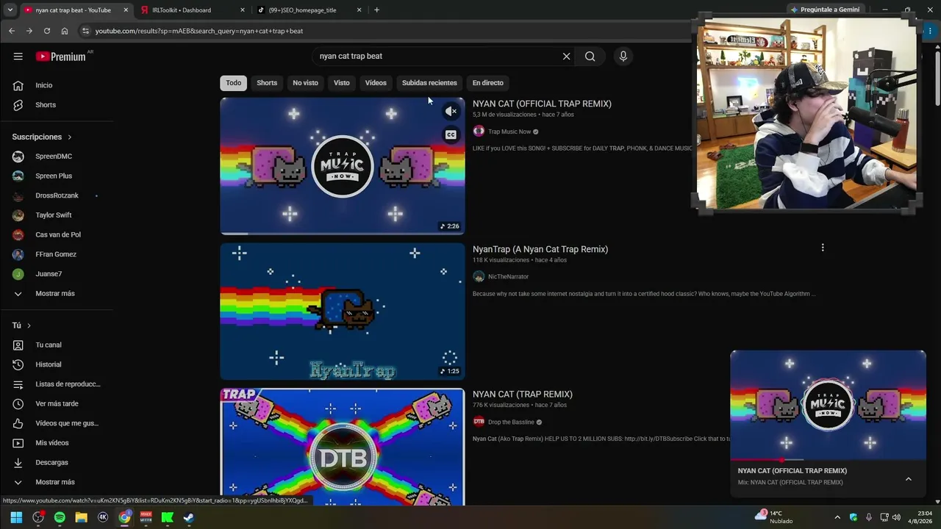
Task: Expand Mostrar más under the Tú section
Action: (x=57, y=482)
